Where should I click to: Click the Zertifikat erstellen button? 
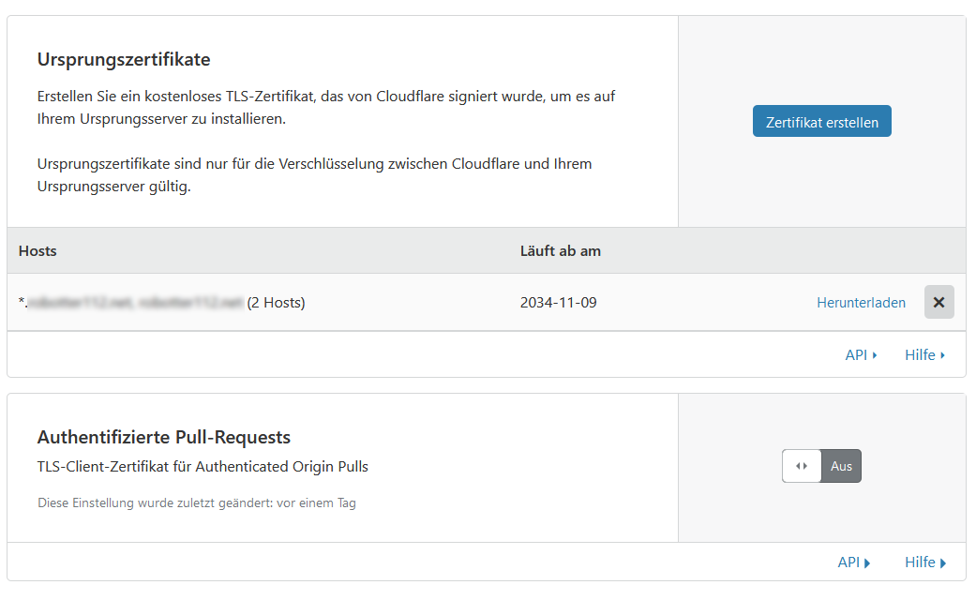tap(821, 122)
